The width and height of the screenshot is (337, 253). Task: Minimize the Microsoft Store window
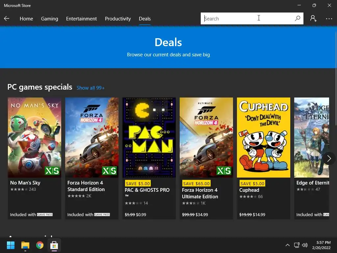(x=299, y=5)
